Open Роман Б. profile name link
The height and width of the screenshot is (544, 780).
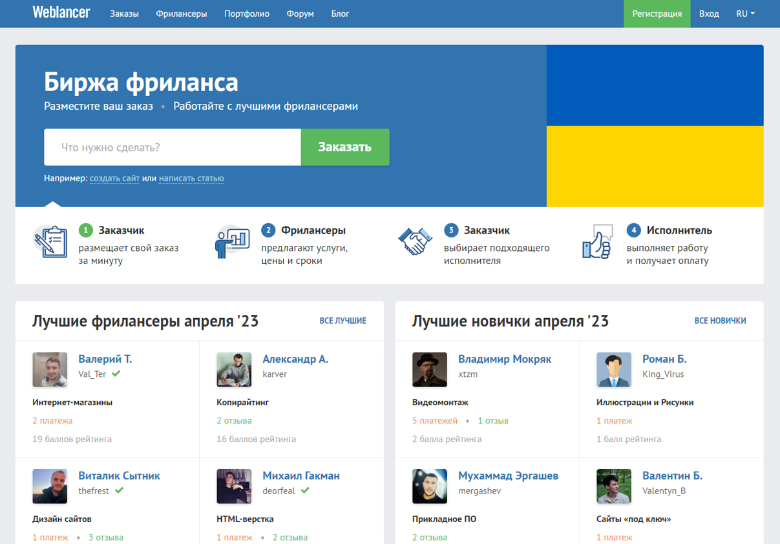[x=664, y=359]
